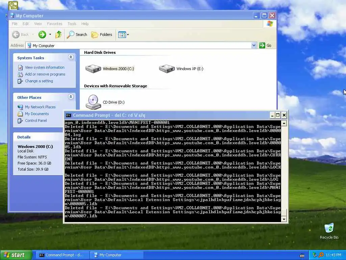
Task: Open the Help menu
Action: [85, 24]
